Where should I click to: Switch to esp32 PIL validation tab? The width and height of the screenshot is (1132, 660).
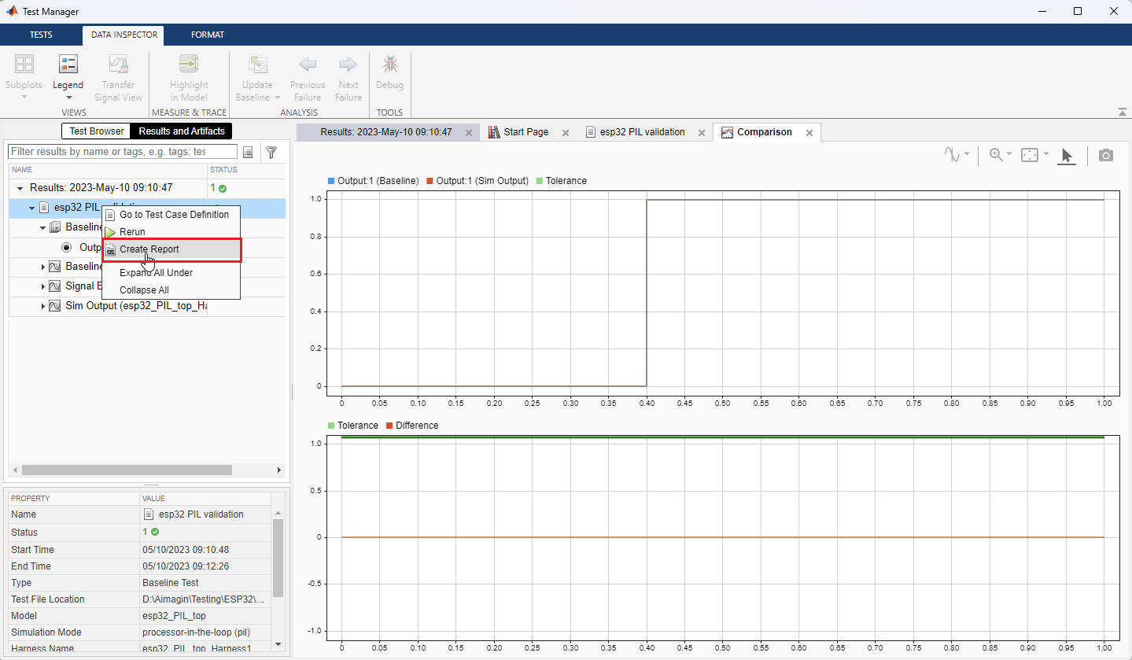(642, 132)
